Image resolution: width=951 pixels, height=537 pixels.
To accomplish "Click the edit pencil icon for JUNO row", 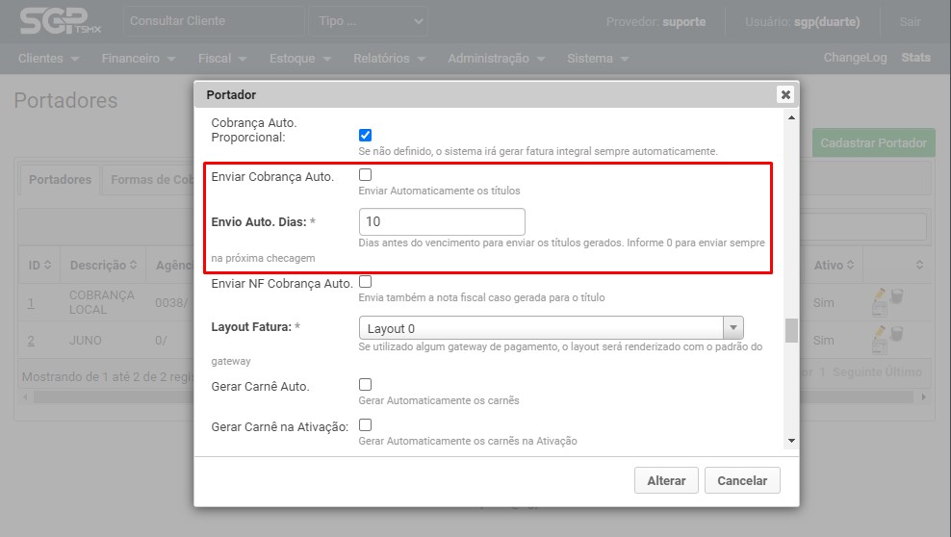I will coord(881,340).
